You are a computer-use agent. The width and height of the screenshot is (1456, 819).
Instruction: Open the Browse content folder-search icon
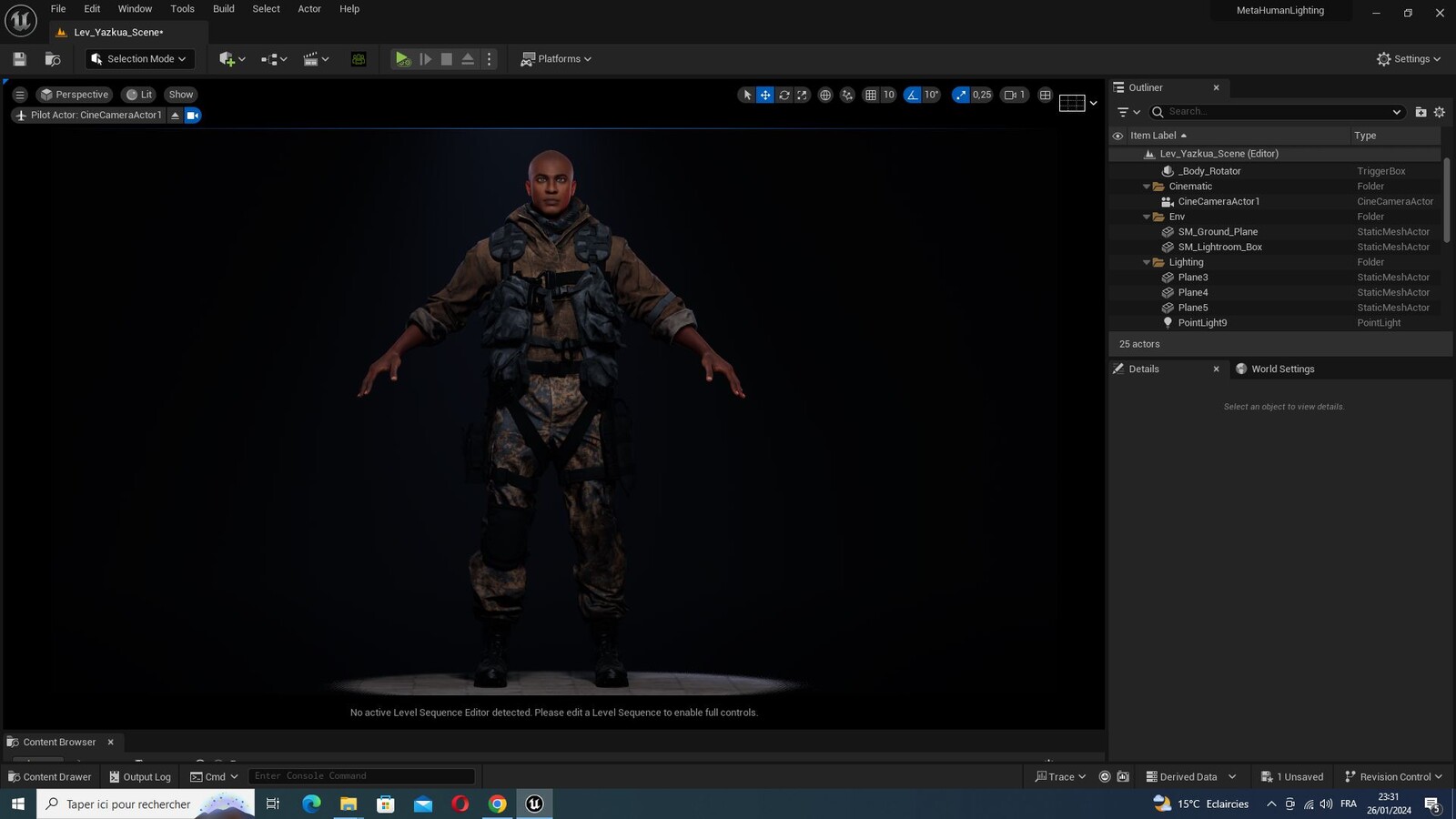[53, 59]
